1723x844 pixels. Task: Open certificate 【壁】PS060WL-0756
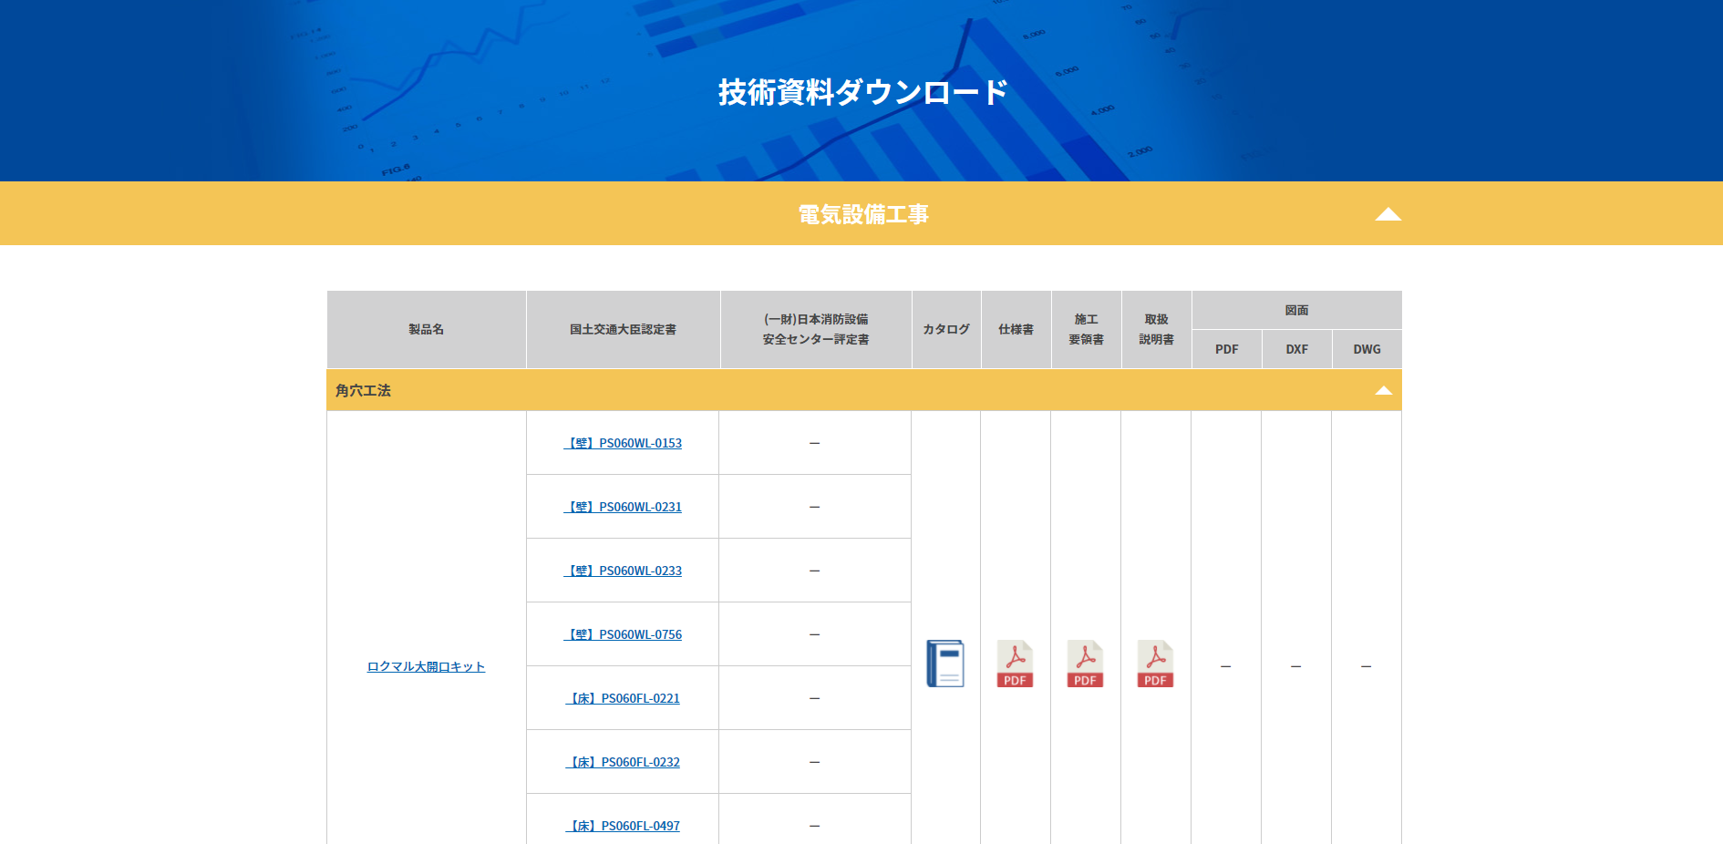[x=624, y=634]
